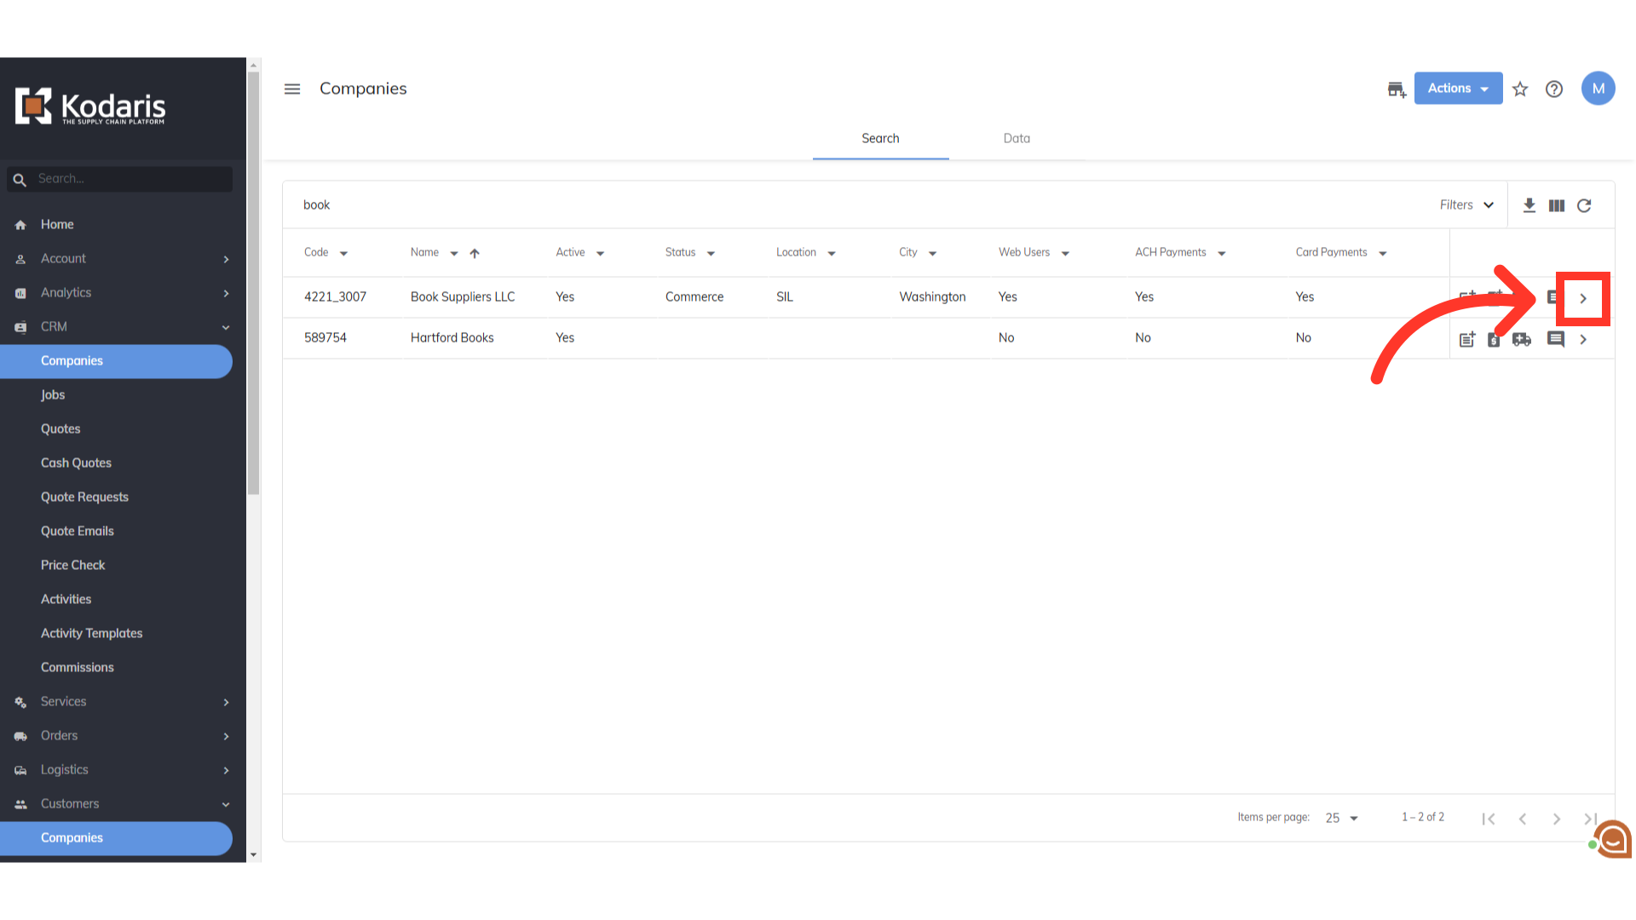Image resolution: width=1636 pixels, height=920 pixels.
Task: Expand the Filters dropdown
Action: coord(1466,205)
